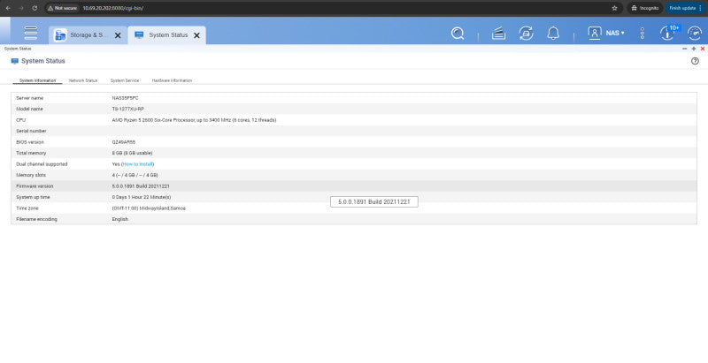Image resolution: width=708 pixels, height=363 pixels.
Task: Open the notifications bell
Action: click(553, 34)
